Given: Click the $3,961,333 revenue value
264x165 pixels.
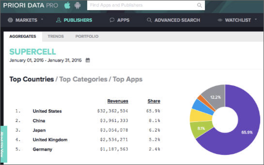Looking at the screenshot, I should (x=114, y=120).
